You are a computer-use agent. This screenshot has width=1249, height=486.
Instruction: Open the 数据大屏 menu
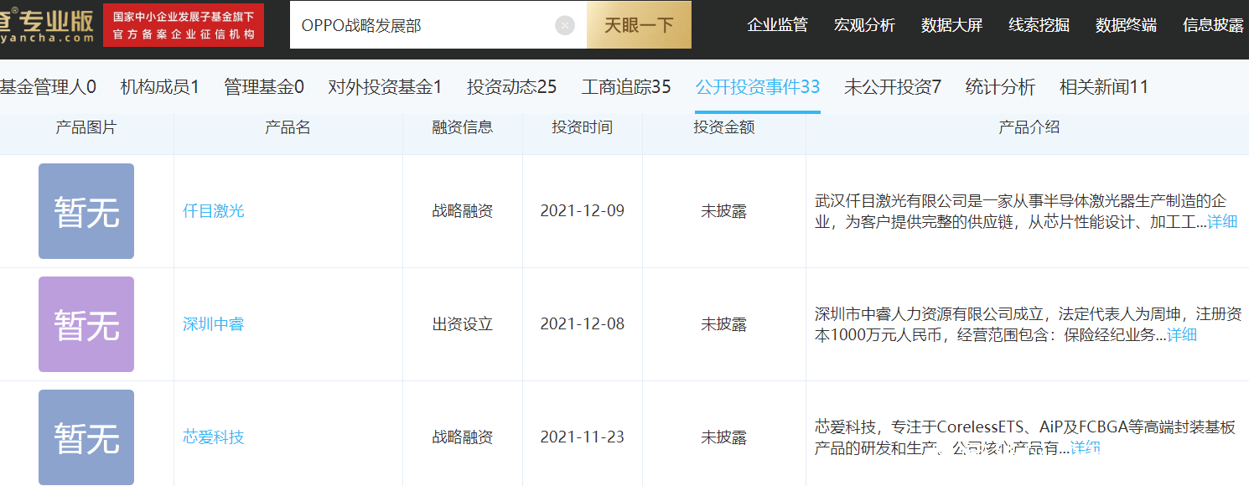[951, 25]
